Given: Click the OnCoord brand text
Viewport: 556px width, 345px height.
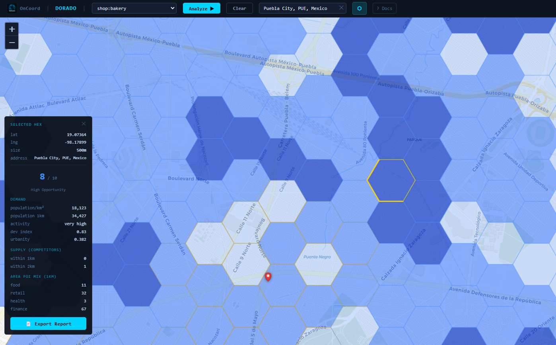Looking at the screenshot, I should (30, 8).
